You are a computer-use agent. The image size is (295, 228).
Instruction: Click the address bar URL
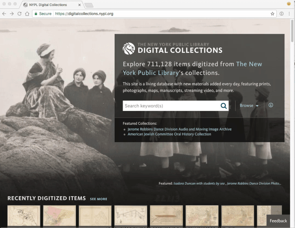click(84, 14)
